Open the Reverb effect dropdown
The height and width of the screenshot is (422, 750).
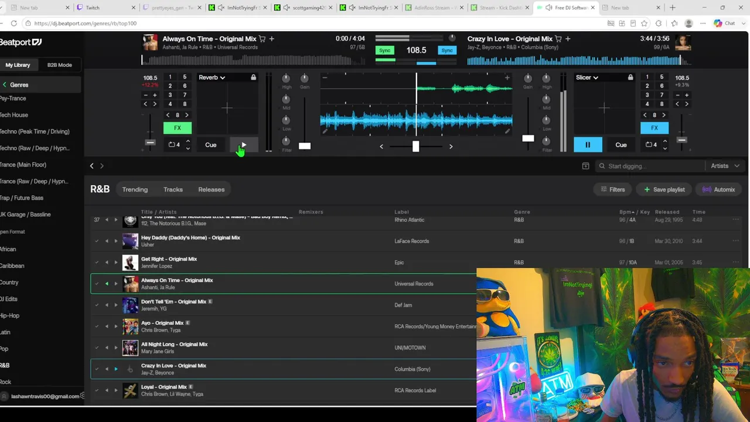tap(212, 77)
